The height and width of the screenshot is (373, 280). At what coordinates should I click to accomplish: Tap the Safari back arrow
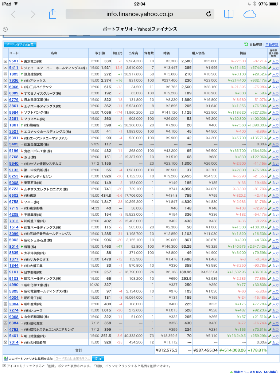pyautogui.click(x=13, y=14)
